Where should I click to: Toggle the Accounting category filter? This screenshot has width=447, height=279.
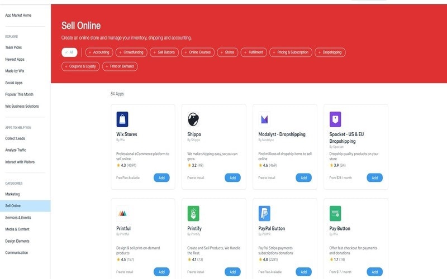(99, 52)
